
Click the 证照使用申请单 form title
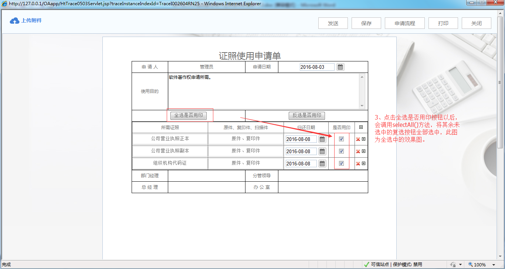pyautogui.click(x=250, y=56)
